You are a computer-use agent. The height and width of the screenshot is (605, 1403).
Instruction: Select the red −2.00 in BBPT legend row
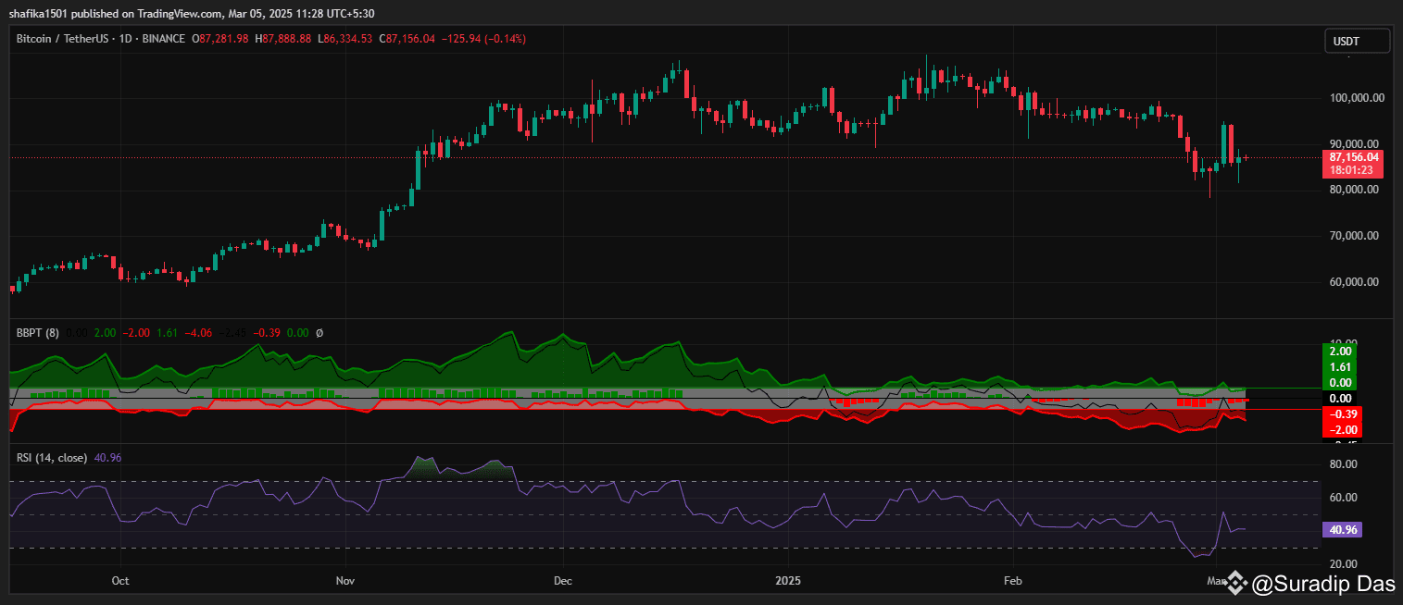(x=135, y=332)
